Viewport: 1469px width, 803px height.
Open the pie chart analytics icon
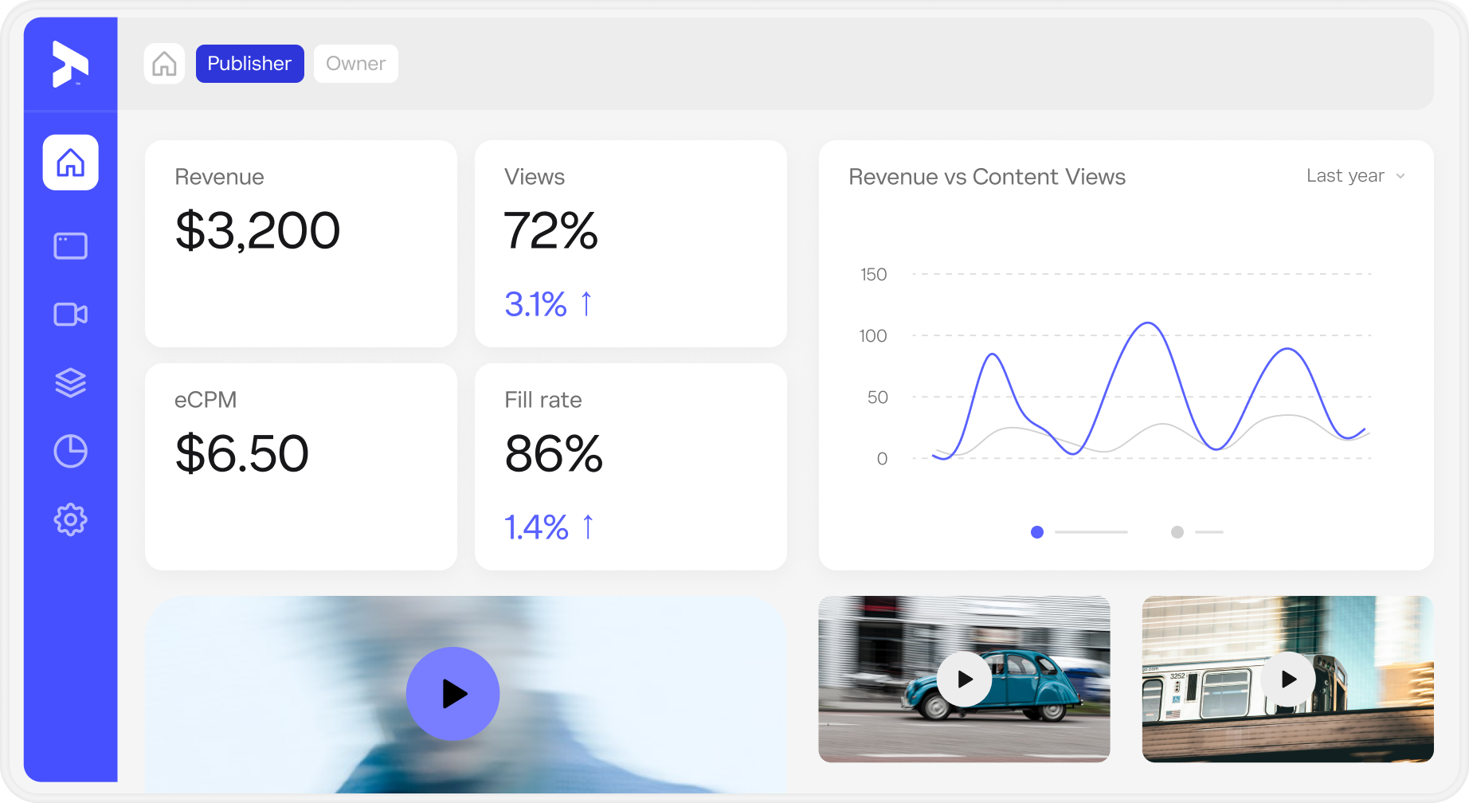point(71,452)
